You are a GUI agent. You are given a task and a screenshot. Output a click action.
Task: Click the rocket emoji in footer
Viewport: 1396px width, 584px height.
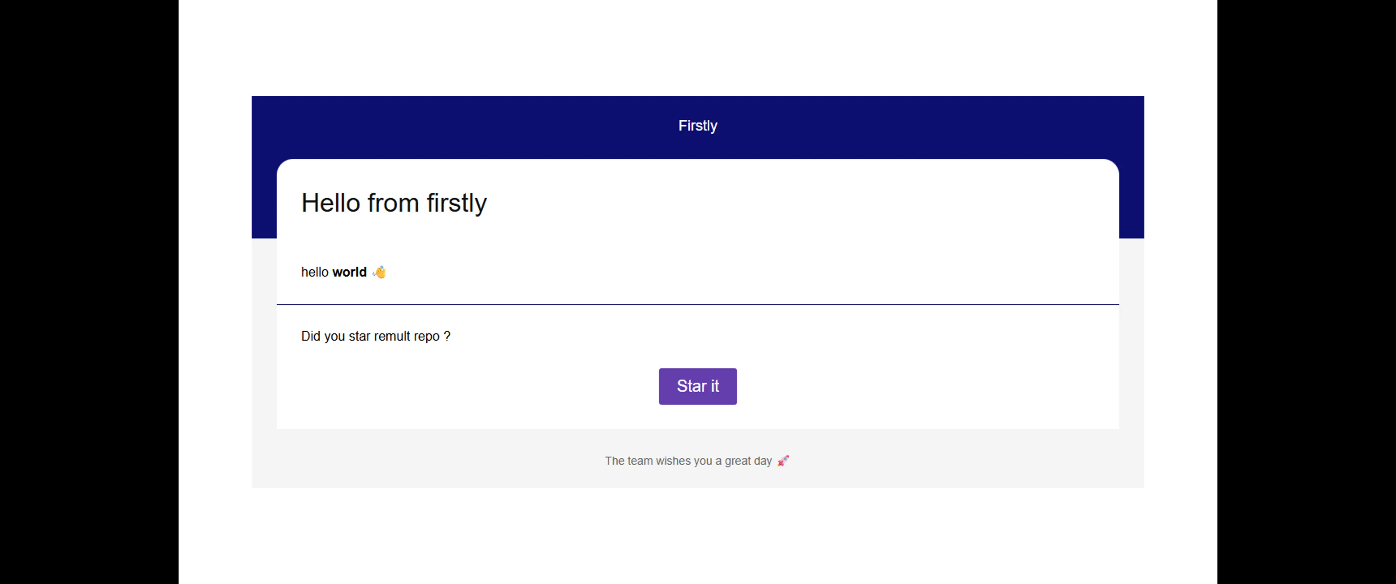tap(783, 461)
